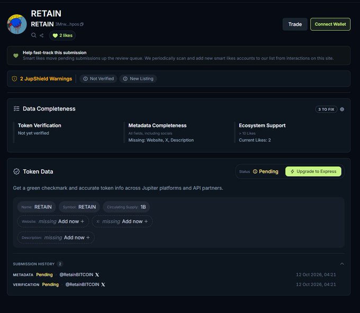Click Missing: Website, X, Description text

(161, 140)
